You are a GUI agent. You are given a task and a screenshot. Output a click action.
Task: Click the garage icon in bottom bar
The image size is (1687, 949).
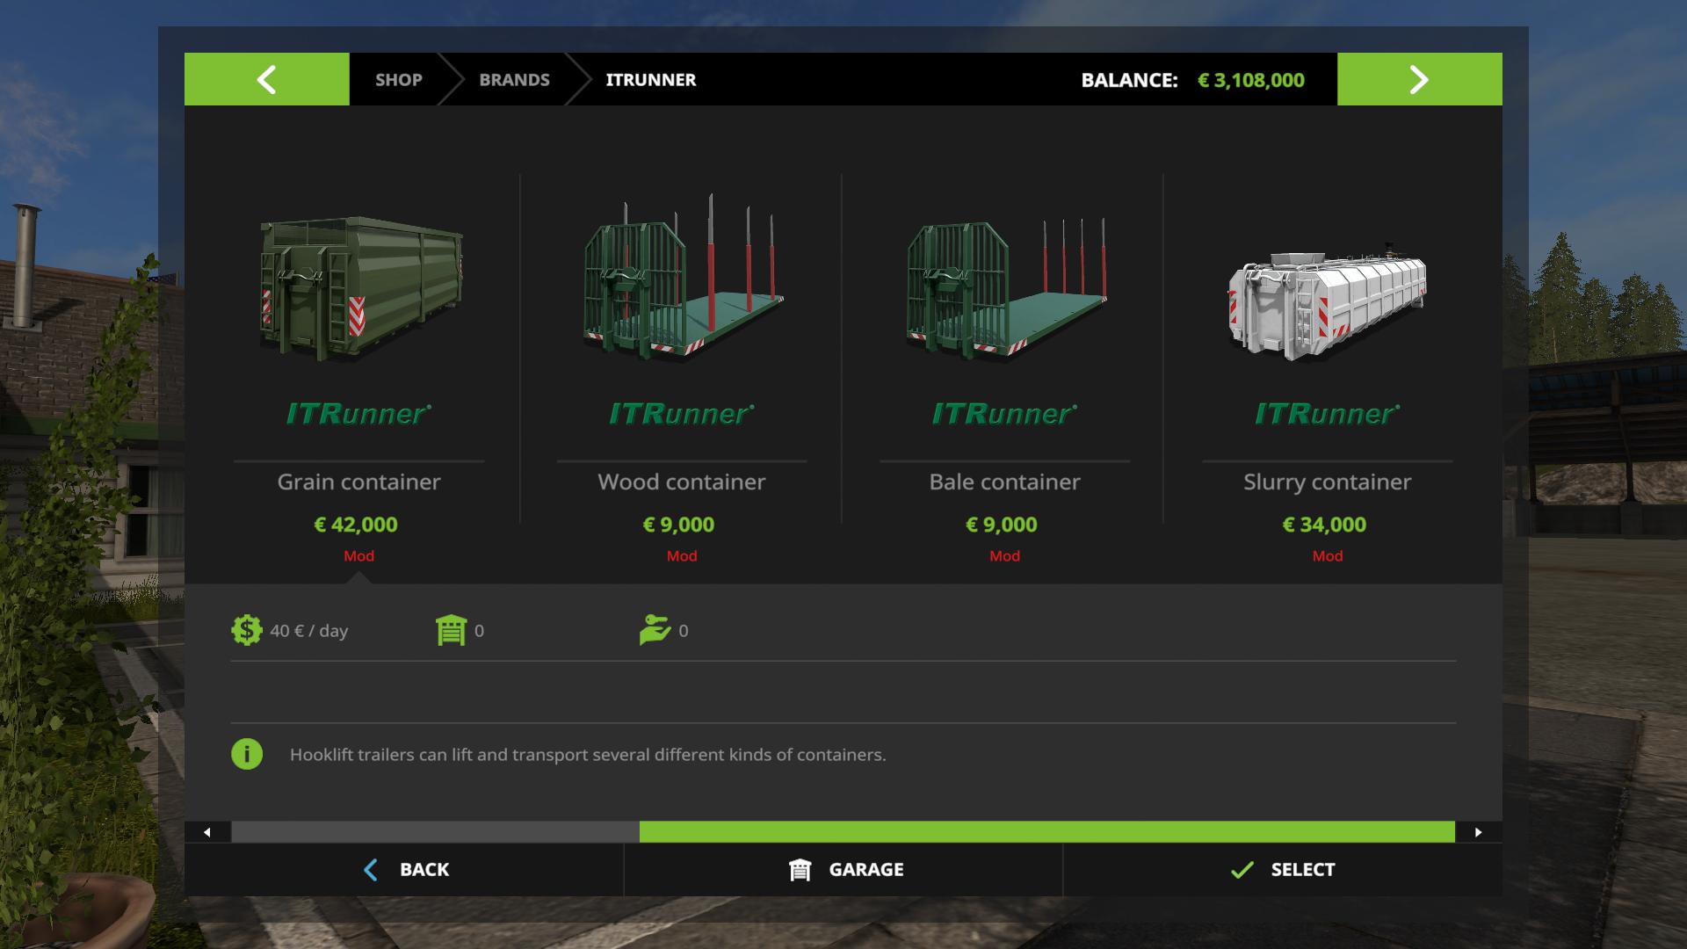tap(800, 870)
